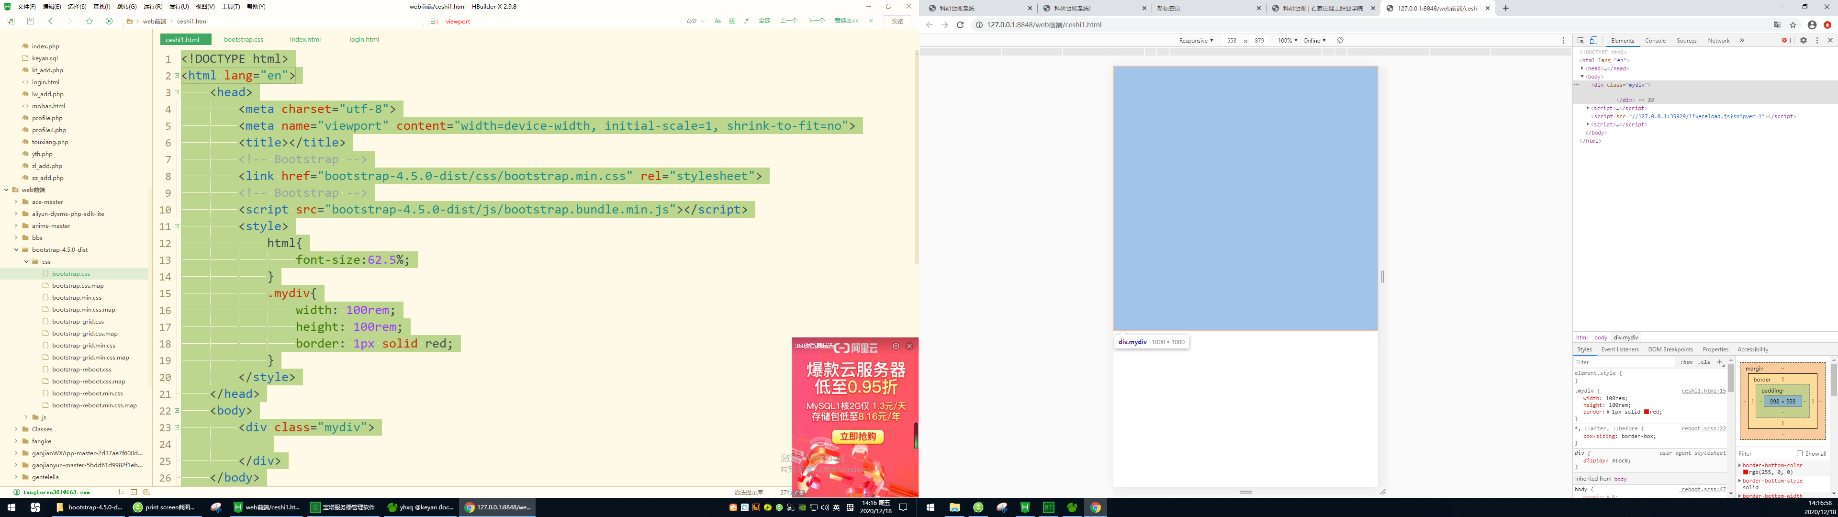Click the DevTools settings gear icon
The height and width of the screenshot is (517, 1838).
[x=1804, y=41]
